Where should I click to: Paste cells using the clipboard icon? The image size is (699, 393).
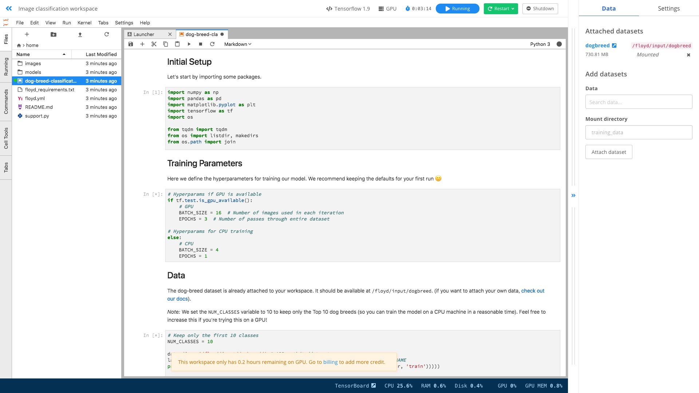pos(177,44)
